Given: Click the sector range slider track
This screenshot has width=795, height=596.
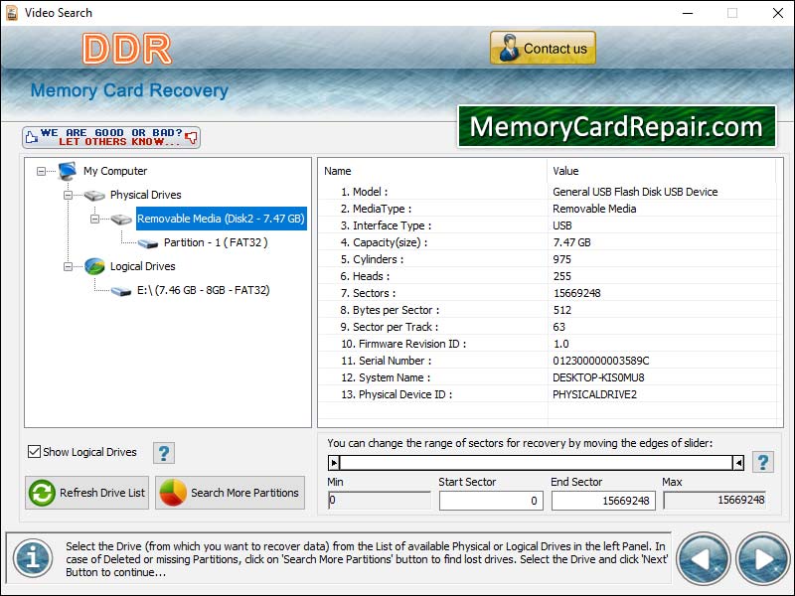Looking at the screenshot, I should [536, 462].
